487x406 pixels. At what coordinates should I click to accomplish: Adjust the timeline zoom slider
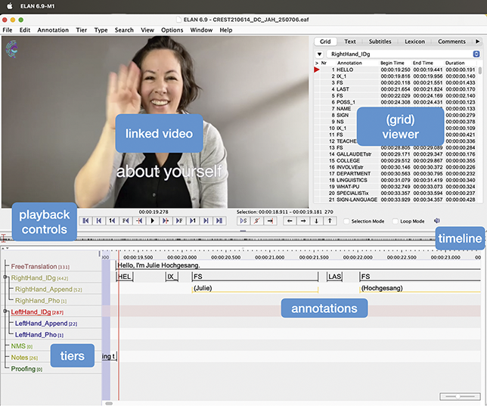459,396
